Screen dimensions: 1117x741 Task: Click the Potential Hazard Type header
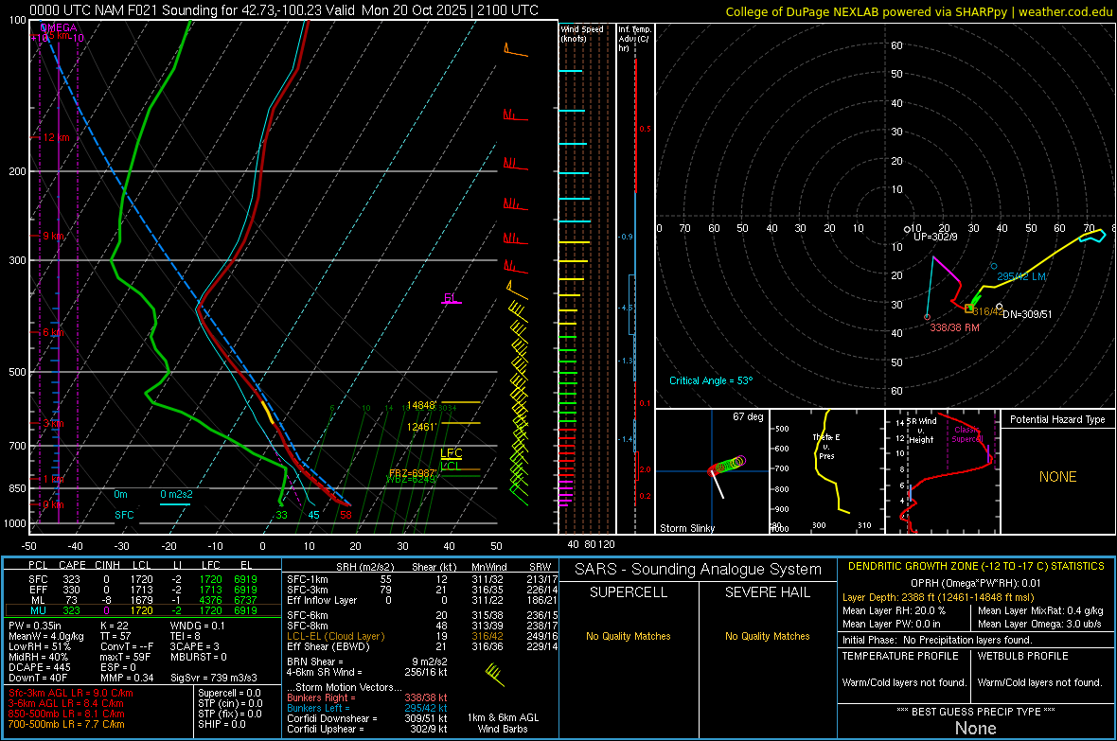1057,419
